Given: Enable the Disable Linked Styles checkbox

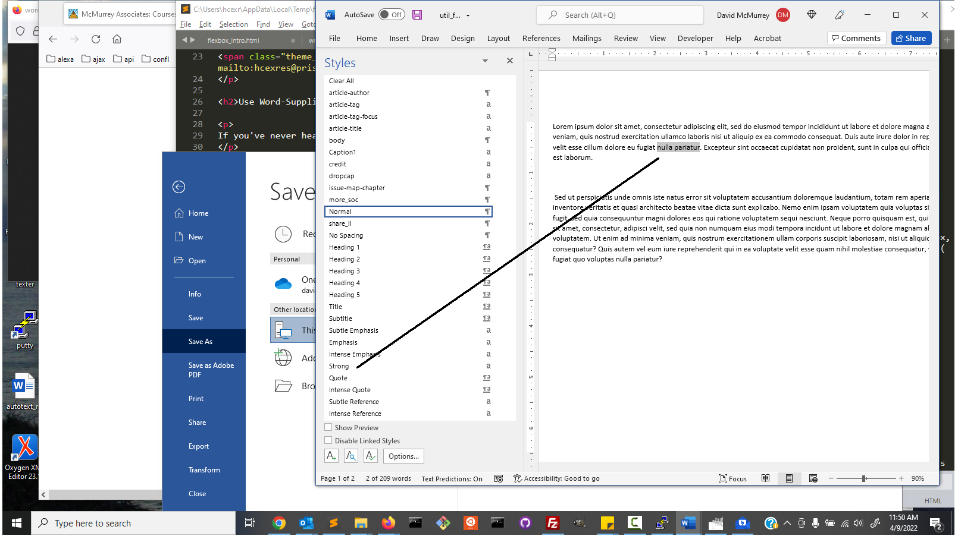Looking at the screenshot, I should tap(328, 440).
